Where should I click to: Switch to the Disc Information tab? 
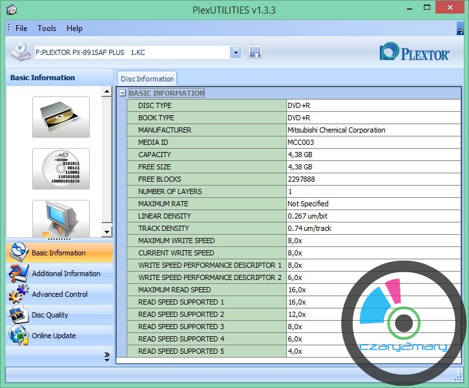147,79
